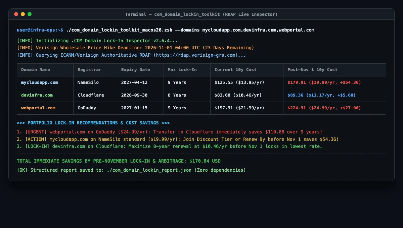Select the '$125.55 ($13.95/yr)' current cost

[239, 82]
